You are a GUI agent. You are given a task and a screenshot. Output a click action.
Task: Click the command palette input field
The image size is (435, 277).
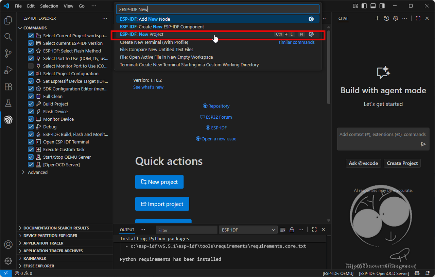pyautogui.click(x=218, y=9)
